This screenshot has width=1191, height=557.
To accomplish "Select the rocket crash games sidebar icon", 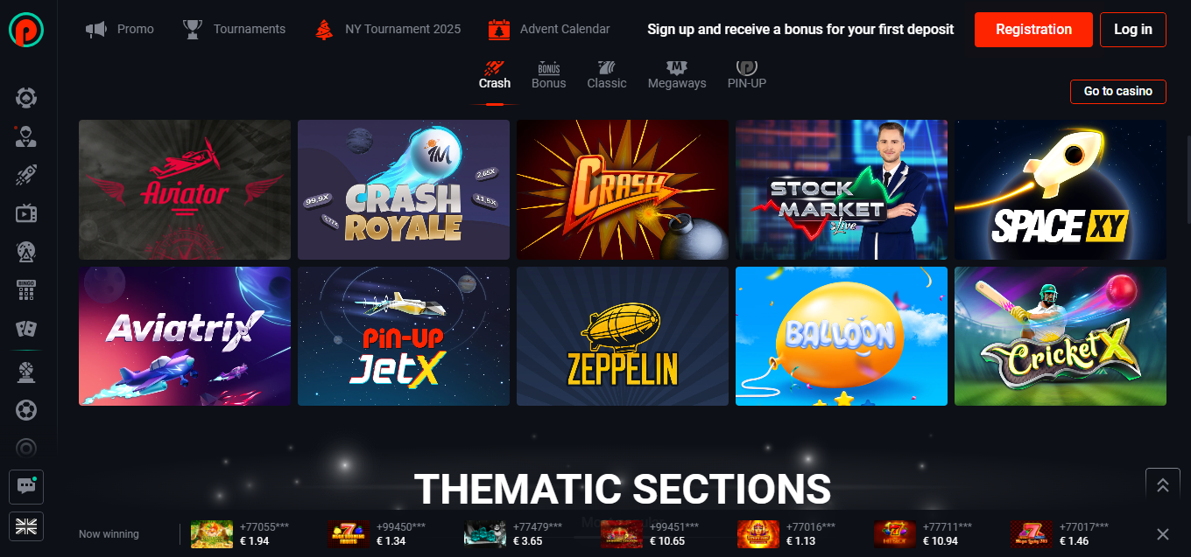I will tap(26, 174).
